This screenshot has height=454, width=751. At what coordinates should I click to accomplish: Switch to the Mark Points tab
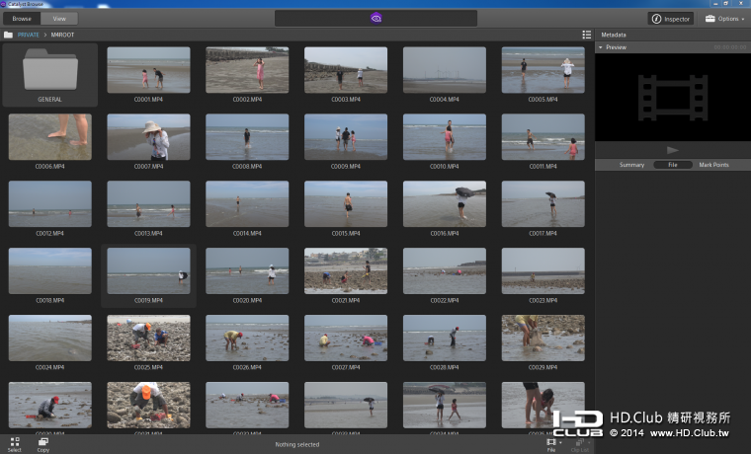point(713,165)
